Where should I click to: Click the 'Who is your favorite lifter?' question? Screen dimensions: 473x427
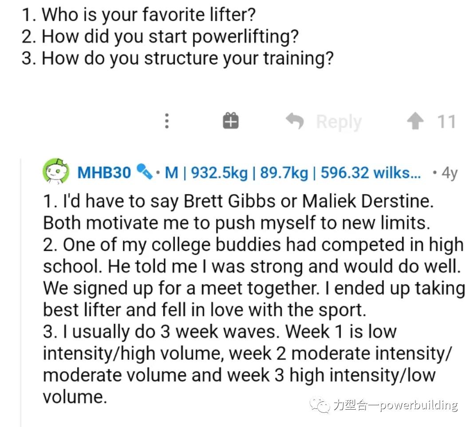pyautogui.click(x=138, y=16)
